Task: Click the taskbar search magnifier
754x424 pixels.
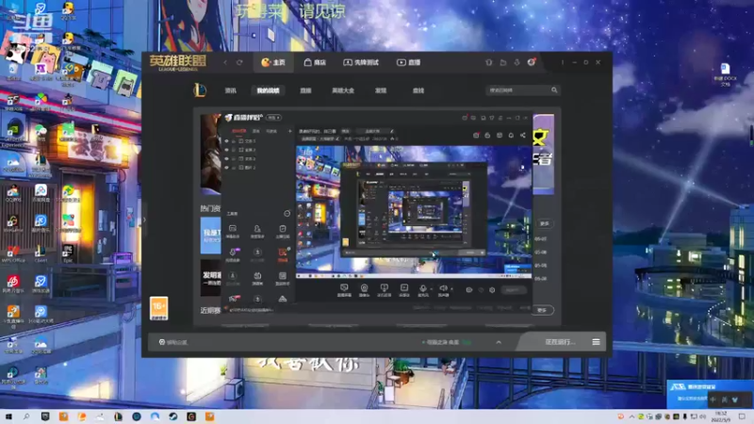Action: (x=26, y=416)
